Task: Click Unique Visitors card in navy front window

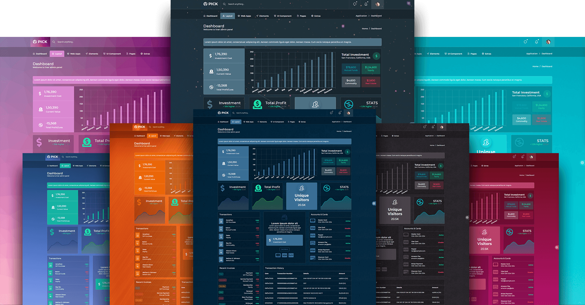Action: coord(302,196)
